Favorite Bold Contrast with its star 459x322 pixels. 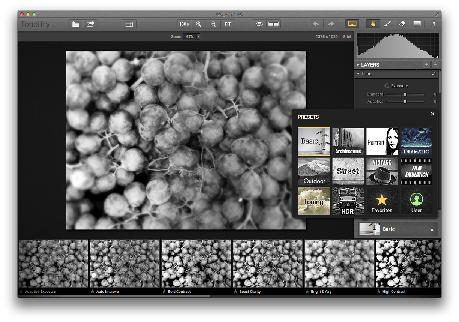(164, 291)
